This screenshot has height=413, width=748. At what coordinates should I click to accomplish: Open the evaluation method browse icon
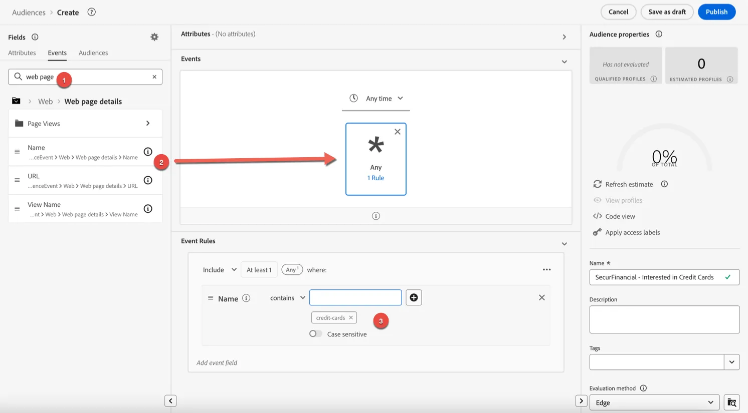tap(732, 402)
